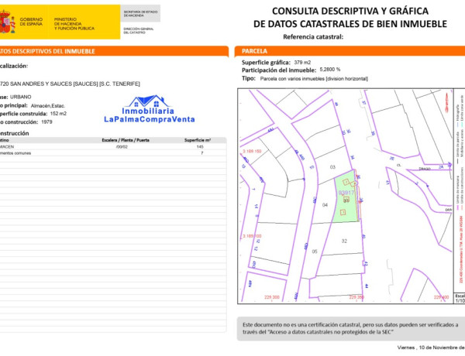This screenshot has height=356, width=465.
Task: Click the '3.189.150' coordinate label on map
Action: (x=252, y=152)
